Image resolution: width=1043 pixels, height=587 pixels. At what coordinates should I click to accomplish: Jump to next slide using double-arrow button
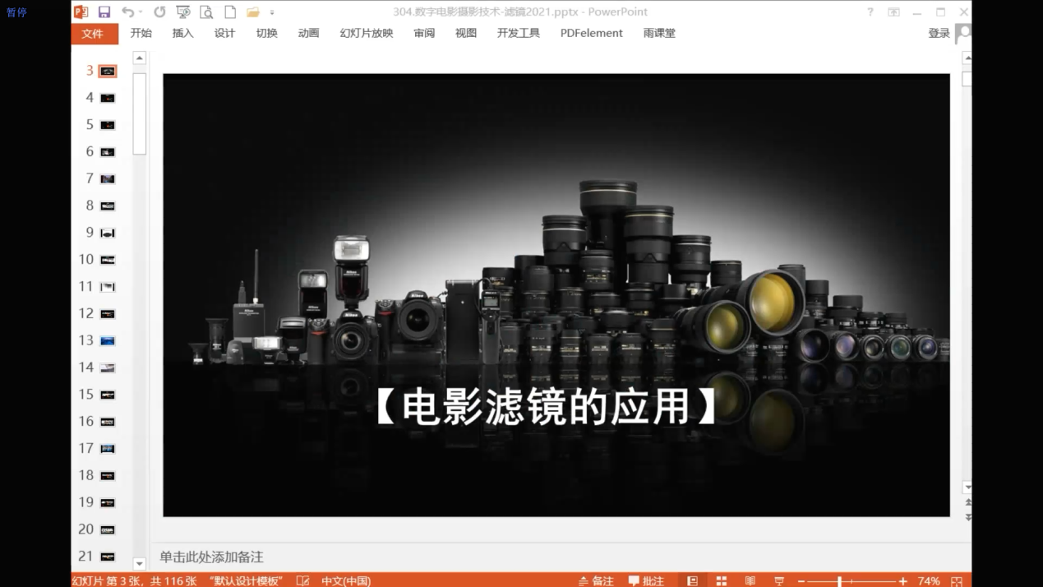click(x=967, y=517)
